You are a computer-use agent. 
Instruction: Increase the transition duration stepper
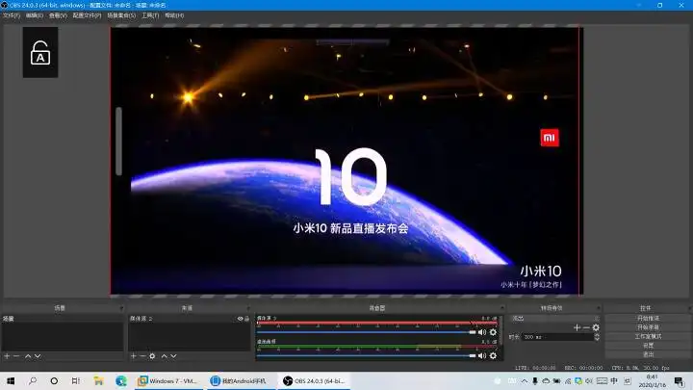598,335
